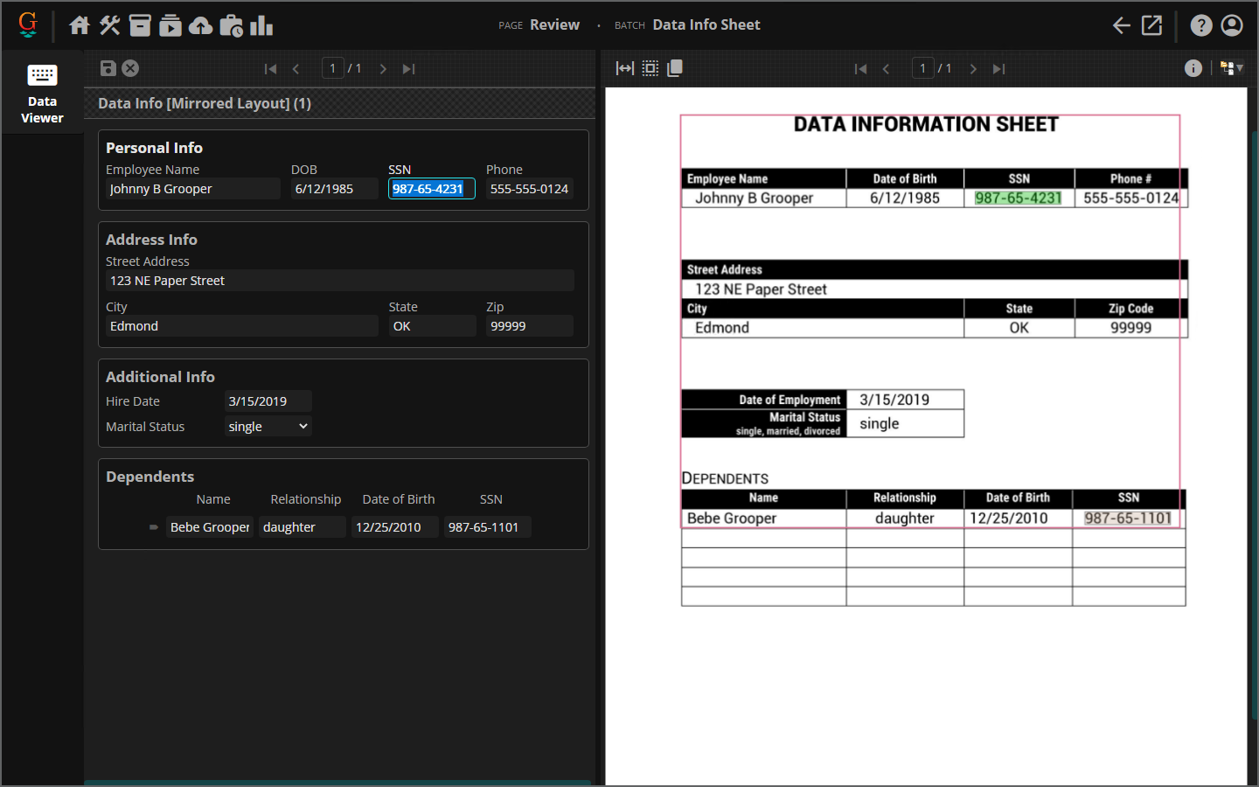This screenshot has height=787, width=1259.
Task: Expand the Bebe Grooper dependent row handle
Action: (154, 527)
